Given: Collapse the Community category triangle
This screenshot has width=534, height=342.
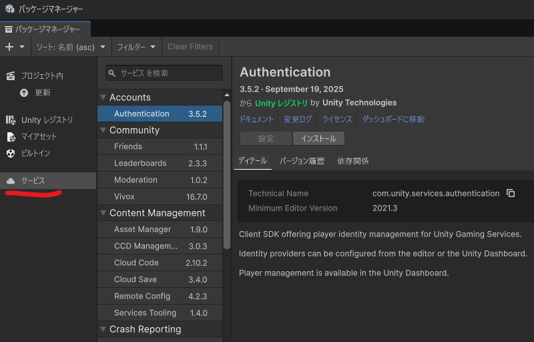Looking at the screenshot, I should coord(103,130).
